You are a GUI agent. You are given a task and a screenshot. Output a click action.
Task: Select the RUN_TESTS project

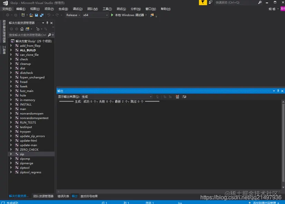28,123
